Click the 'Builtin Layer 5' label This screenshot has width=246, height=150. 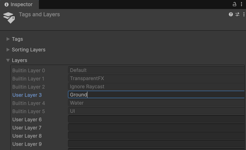tap(29, 112)
